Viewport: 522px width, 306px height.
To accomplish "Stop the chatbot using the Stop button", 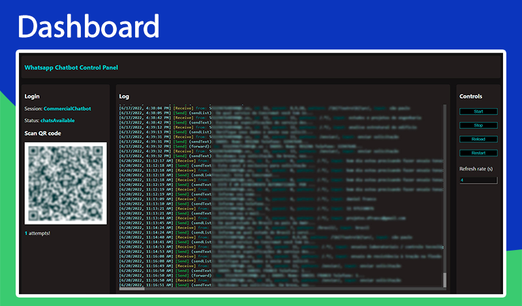I will 478,125.
